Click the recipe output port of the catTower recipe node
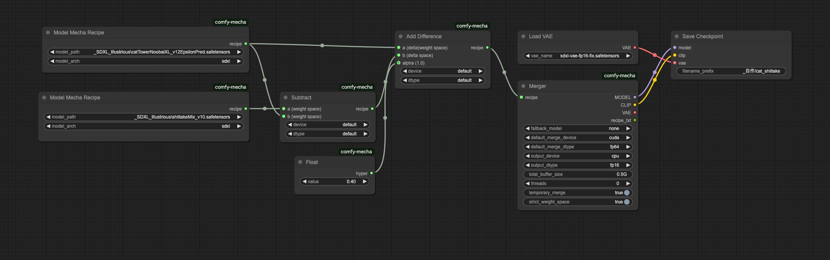Screen dimensions: 830x260 click(x=246, y=44)
